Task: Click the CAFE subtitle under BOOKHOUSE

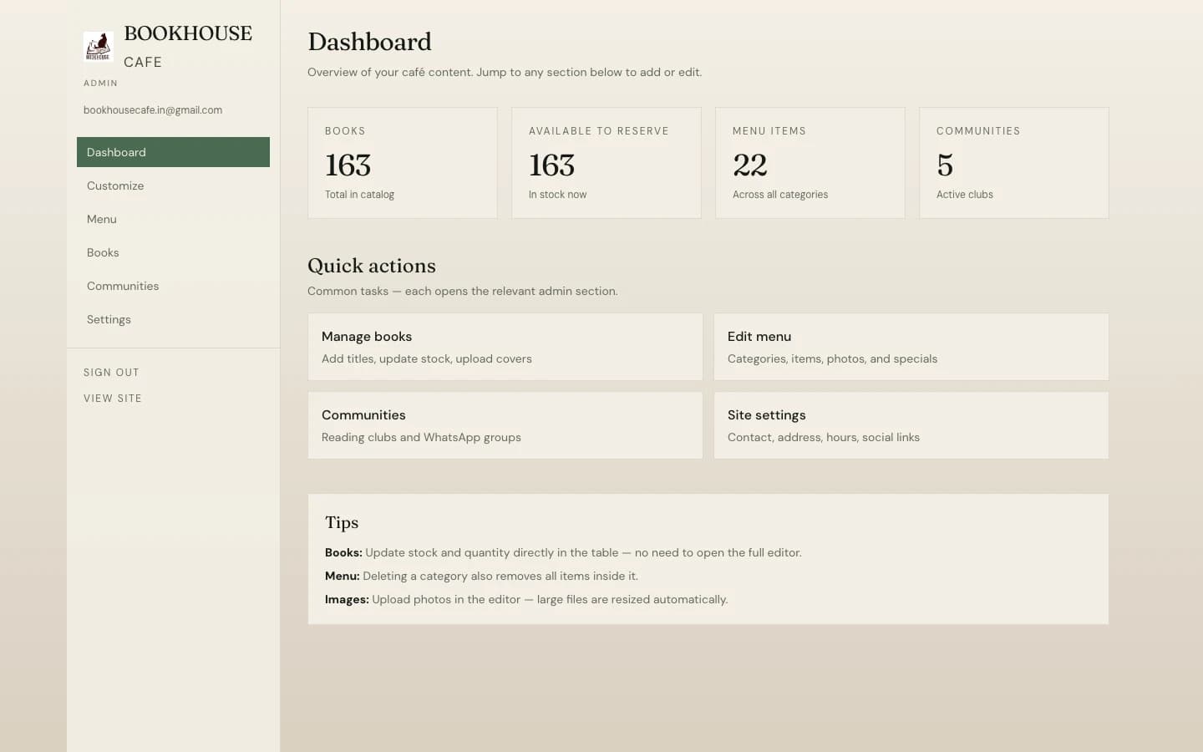Action: (143, 63)
